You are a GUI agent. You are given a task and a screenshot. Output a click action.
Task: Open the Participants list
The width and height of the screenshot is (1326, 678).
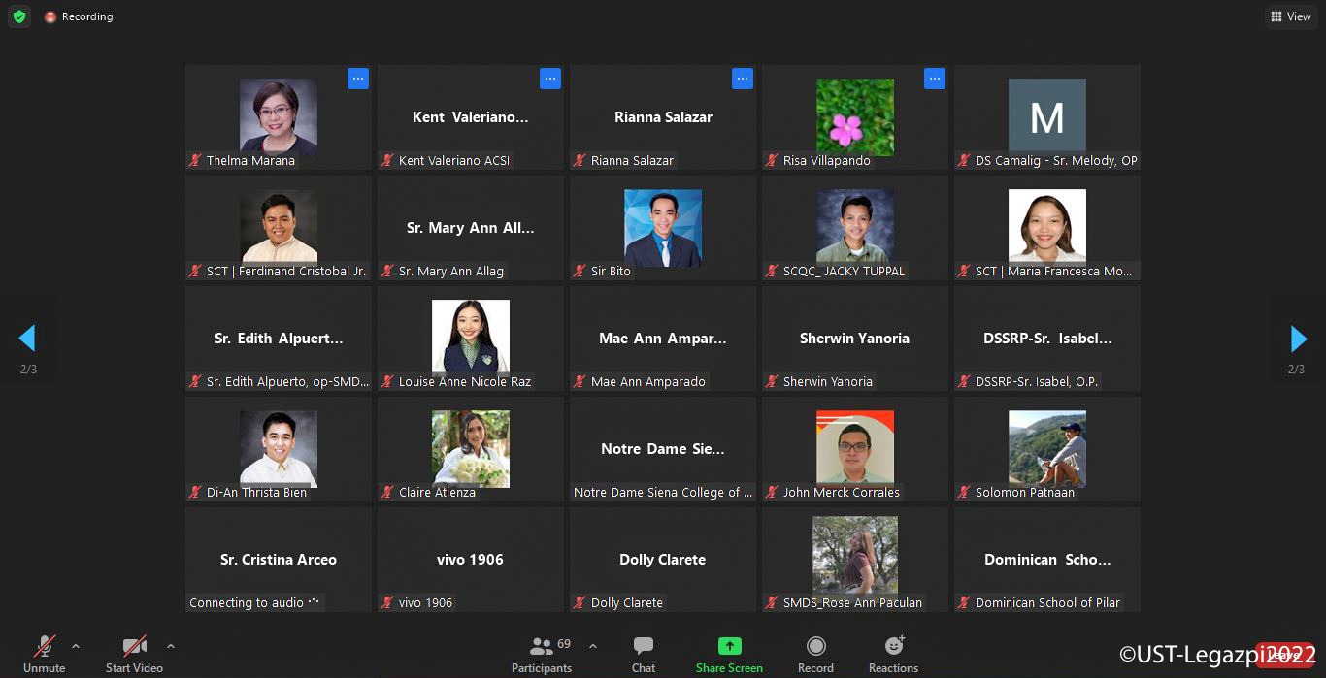(543, 653)
